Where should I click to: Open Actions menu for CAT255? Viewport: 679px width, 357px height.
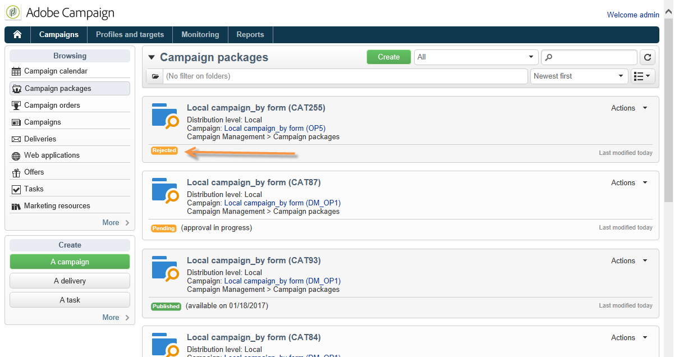pos(629,108)
